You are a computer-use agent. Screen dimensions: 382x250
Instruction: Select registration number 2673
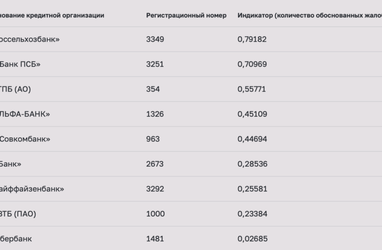click(155, 164)
